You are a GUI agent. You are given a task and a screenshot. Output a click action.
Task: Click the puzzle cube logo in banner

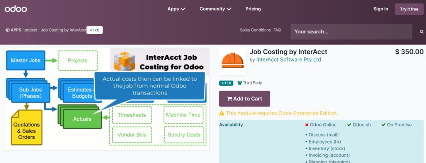(x=124, y=62)
